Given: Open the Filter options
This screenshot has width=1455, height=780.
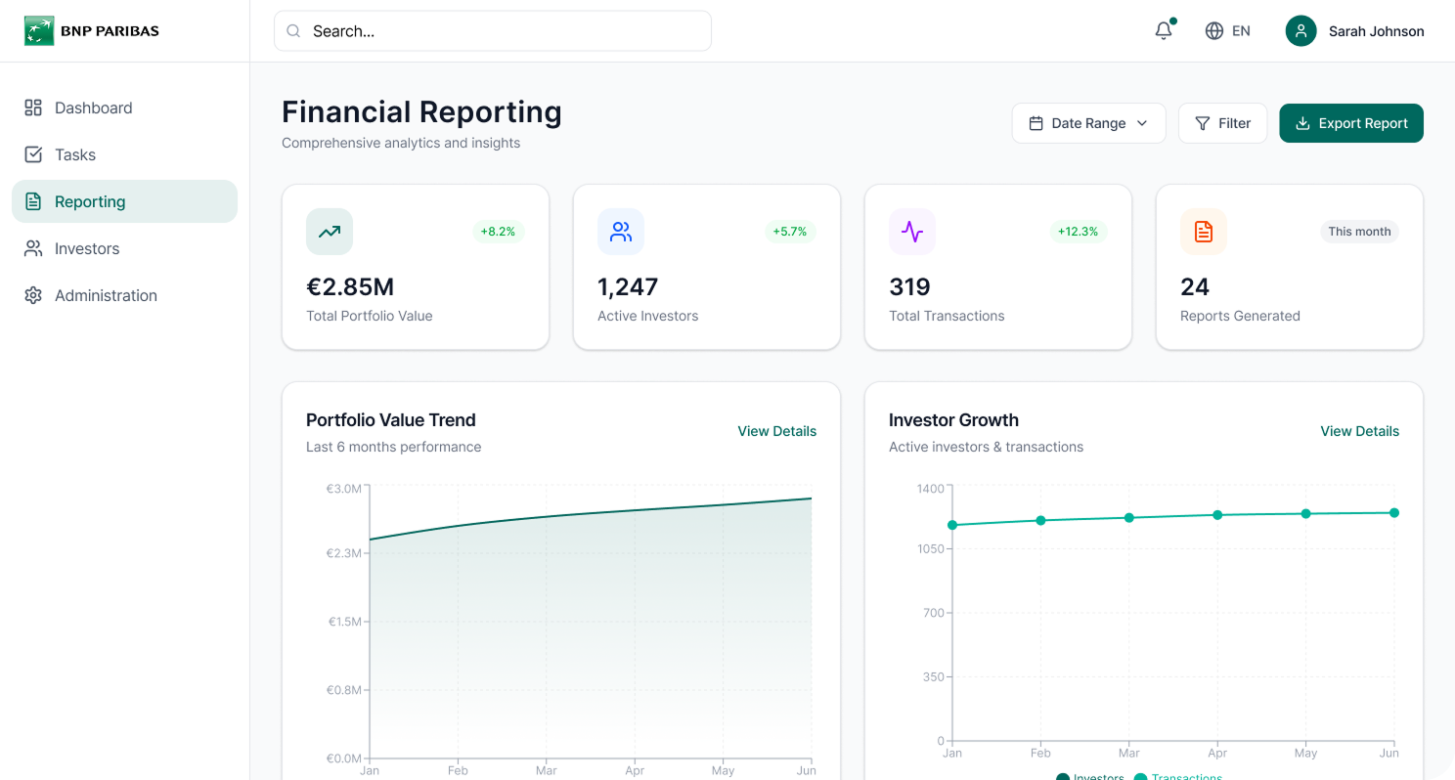Looking at the screenshot, I should (x=1222, y=123).
